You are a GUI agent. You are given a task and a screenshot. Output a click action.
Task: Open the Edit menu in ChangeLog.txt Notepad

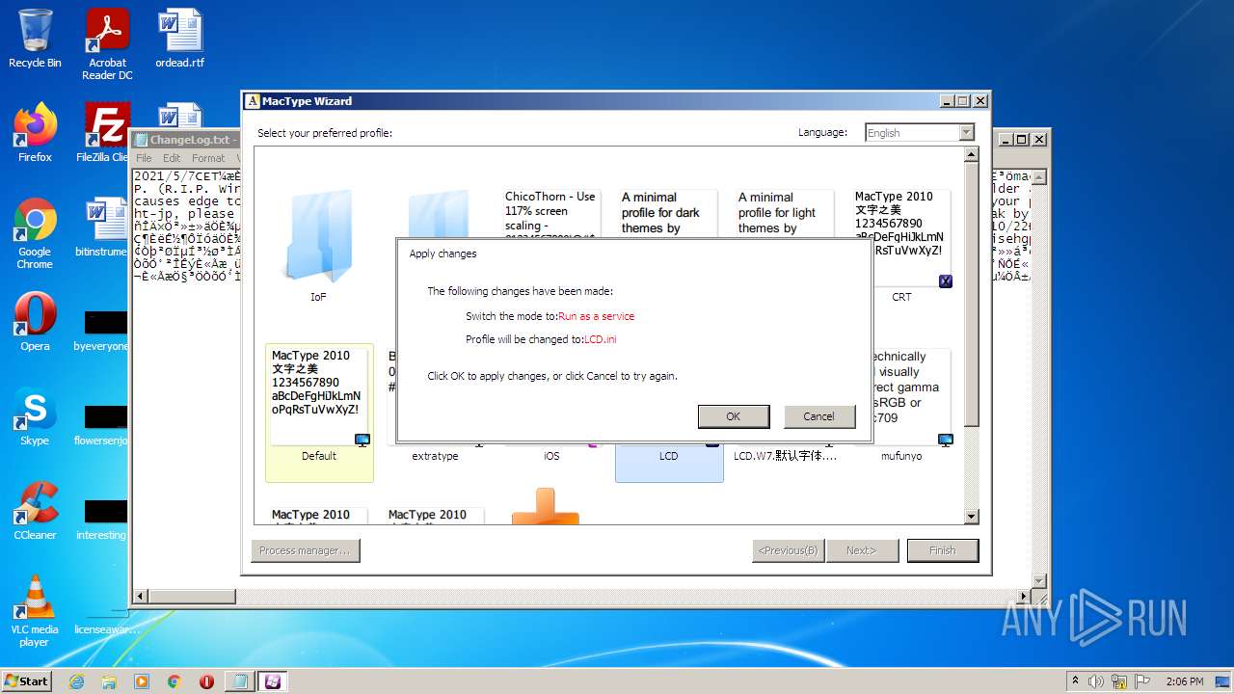[x=172, y=158]
